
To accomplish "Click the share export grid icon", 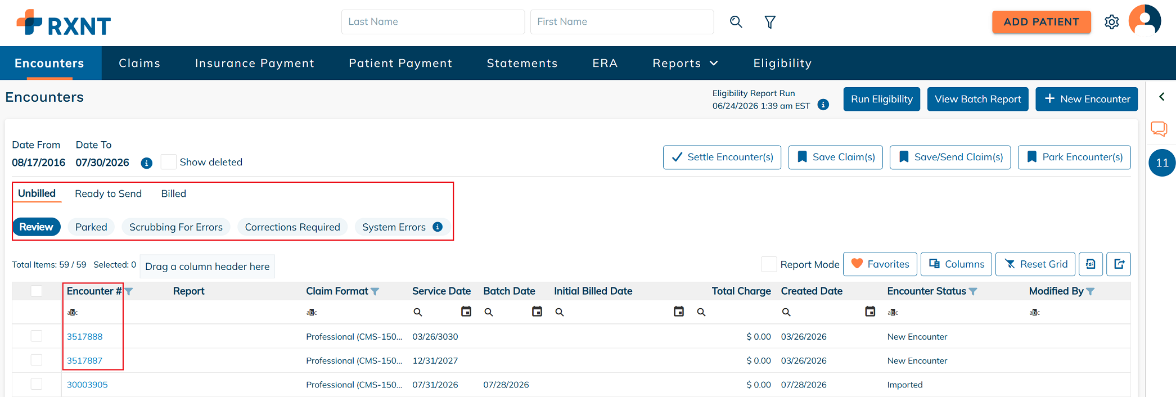I will click(x=1119, y=264).
